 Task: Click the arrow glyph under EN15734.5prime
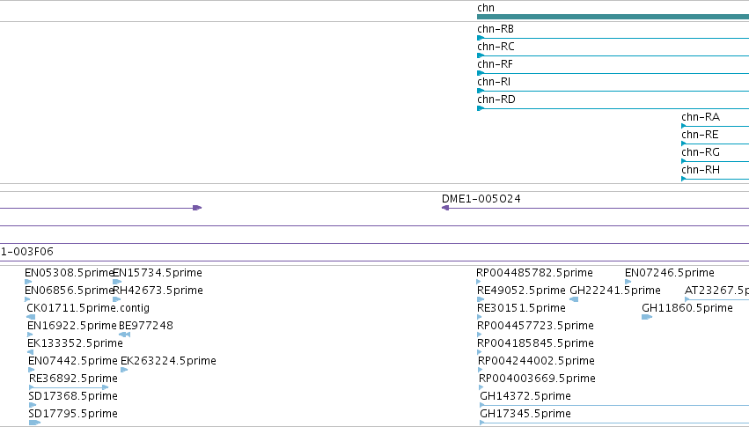coord(117,282)
